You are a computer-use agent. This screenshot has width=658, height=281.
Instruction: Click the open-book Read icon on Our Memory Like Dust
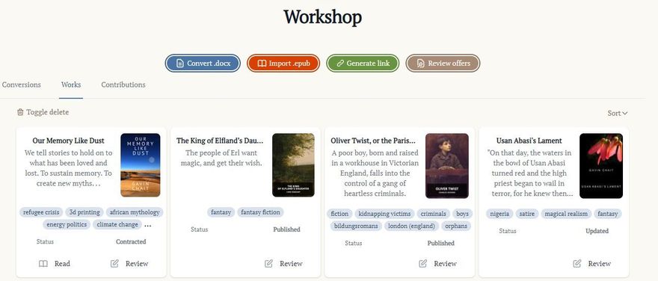pyautogui.click(x=43, y=264)
